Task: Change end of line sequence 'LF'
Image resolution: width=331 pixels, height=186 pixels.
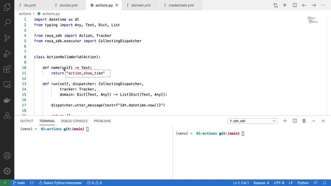Action: pos(291,183)
